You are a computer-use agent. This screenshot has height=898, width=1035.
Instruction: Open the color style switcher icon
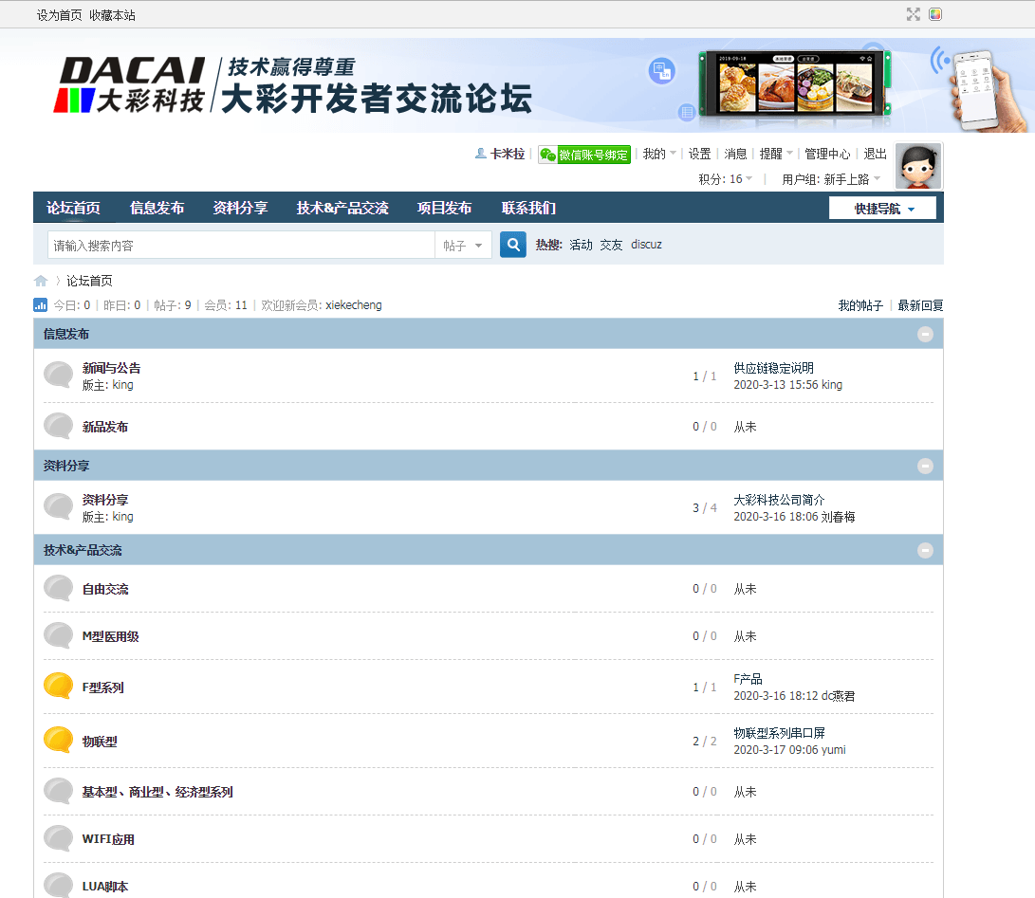click(x=935, y=14)
